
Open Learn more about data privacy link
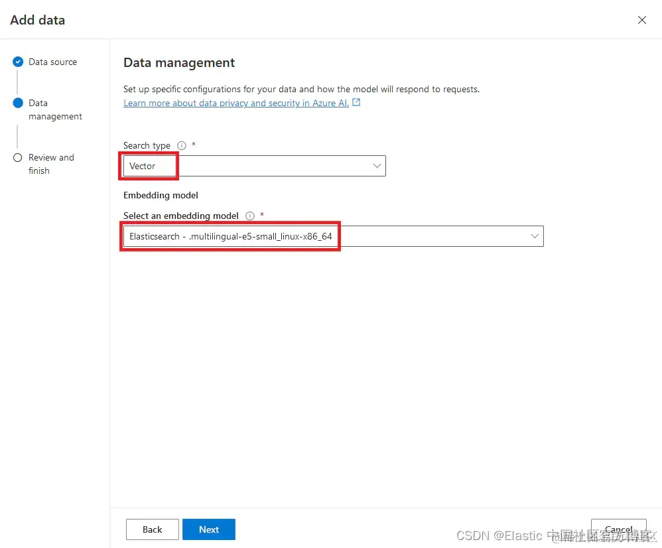click(236, 103)
